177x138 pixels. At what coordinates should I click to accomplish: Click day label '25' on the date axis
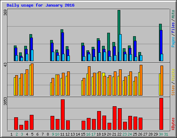pos(135,134)
